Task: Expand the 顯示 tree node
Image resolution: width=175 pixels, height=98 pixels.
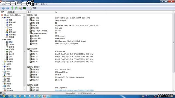Action: [2, 66]
